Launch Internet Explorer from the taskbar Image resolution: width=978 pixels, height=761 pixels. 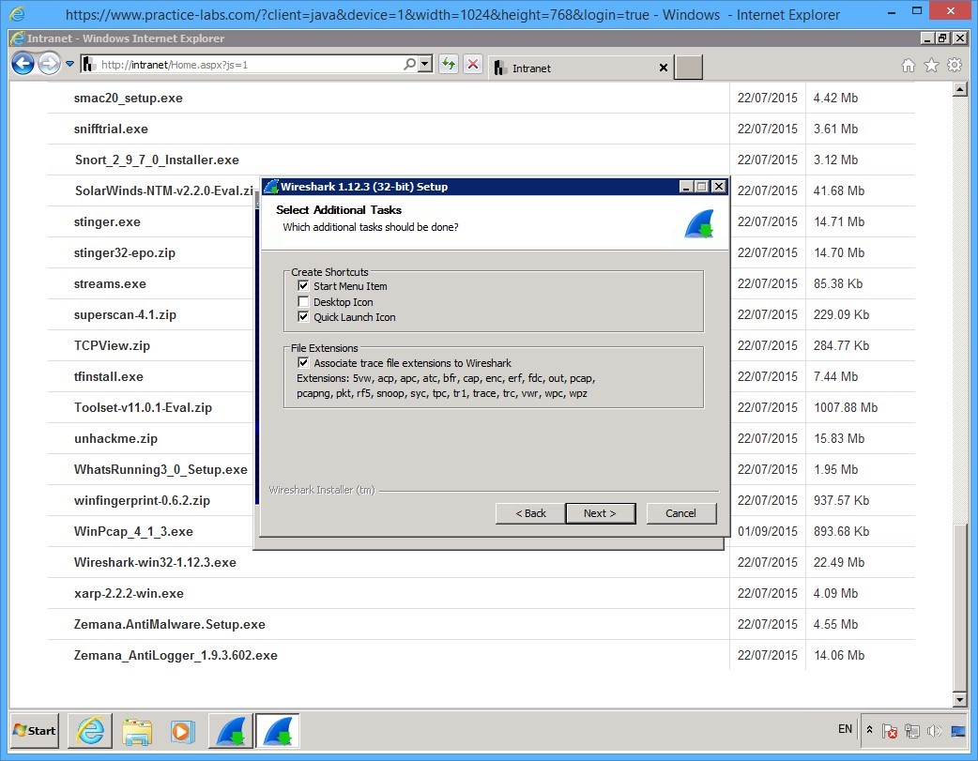pos(89,730)
